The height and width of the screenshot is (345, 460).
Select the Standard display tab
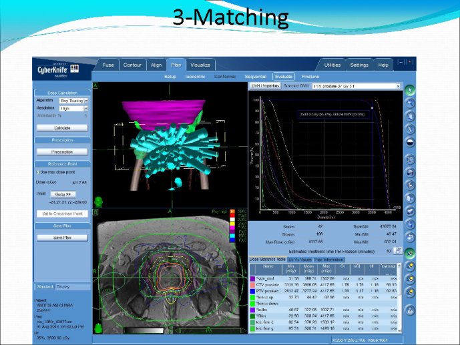click(x=45, y=287)
